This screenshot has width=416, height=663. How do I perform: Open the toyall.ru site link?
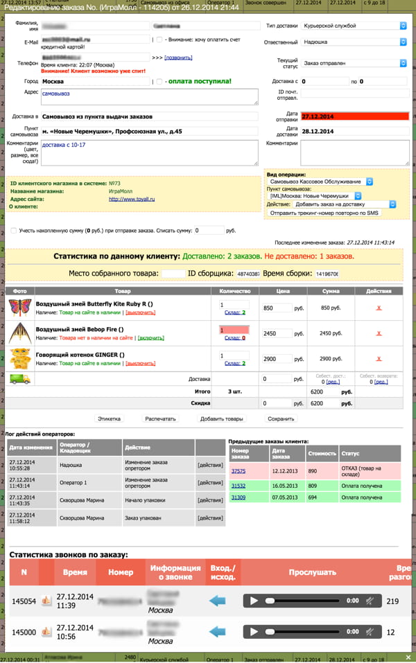(132, 199)
